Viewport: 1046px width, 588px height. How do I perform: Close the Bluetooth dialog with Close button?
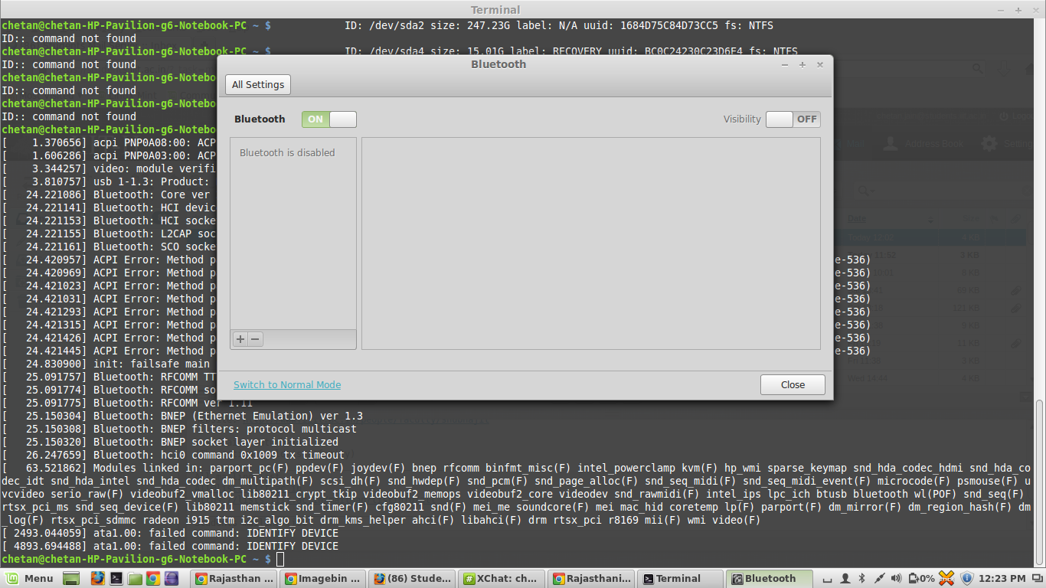pyautogui.click(x=793, y=385)
